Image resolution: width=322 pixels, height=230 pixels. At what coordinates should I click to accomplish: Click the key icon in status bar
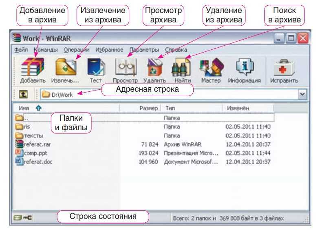(x=28, y=217)
